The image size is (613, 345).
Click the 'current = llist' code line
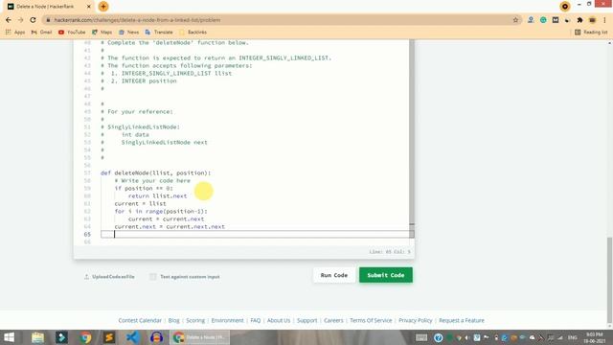140,203
